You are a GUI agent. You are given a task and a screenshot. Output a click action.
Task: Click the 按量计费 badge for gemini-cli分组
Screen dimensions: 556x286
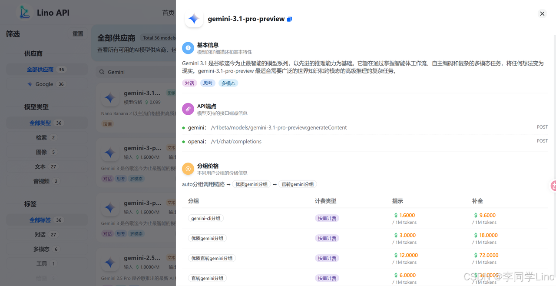coord(327,218)
